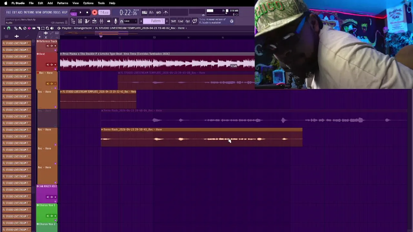Image resolution: width=413 pixels, height=232 pixels.
Task: Click the playhead marker on timeline ruler
Action: [101, 36]
